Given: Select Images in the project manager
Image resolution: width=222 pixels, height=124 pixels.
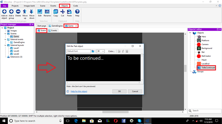Looking at the screenshot, I should [x=13, y=31].
